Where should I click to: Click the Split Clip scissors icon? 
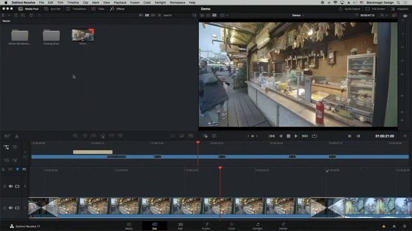[17, 136]
